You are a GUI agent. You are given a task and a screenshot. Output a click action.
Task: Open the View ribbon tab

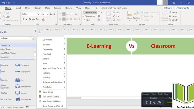tap(79, 8)
